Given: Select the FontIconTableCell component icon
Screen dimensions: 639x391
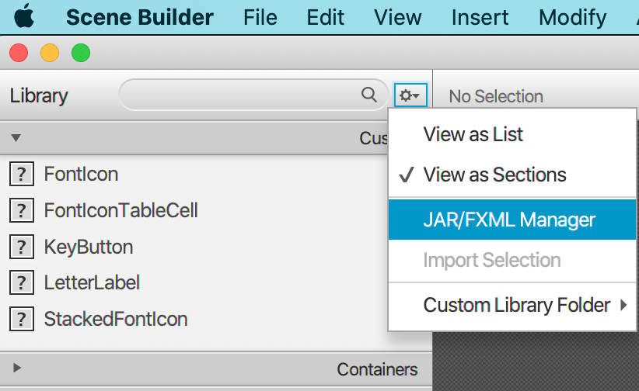Looking at the screenshot, I should (22, 210).
